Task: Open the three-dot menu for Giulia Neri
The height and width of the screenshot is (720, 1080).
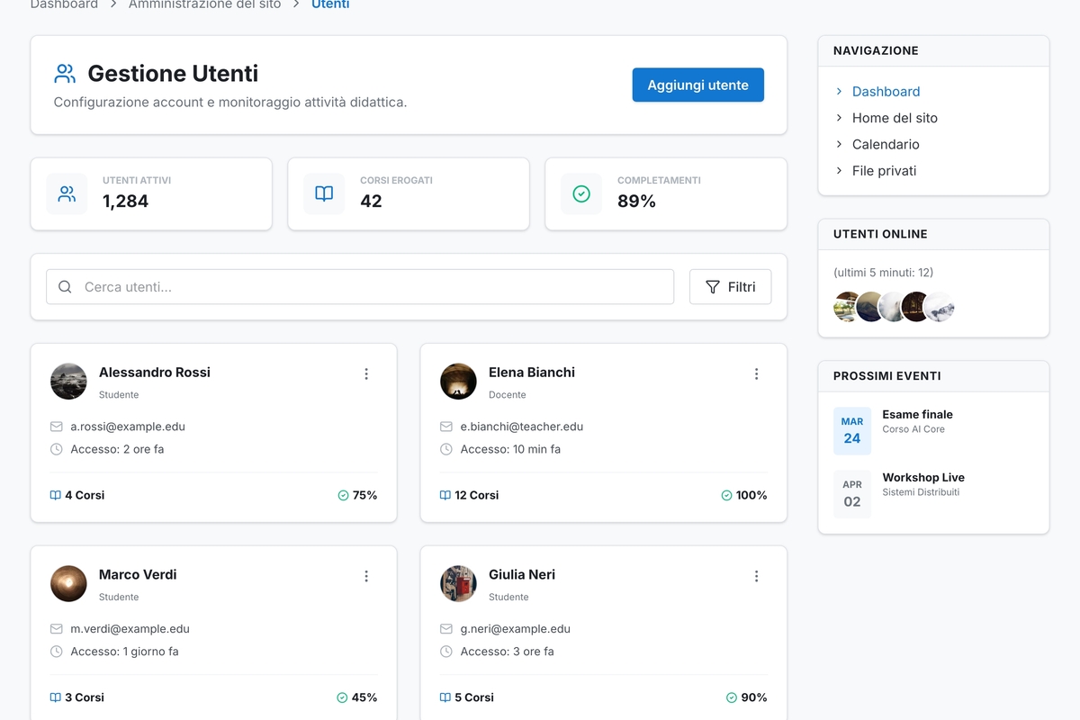Action: 756,576
